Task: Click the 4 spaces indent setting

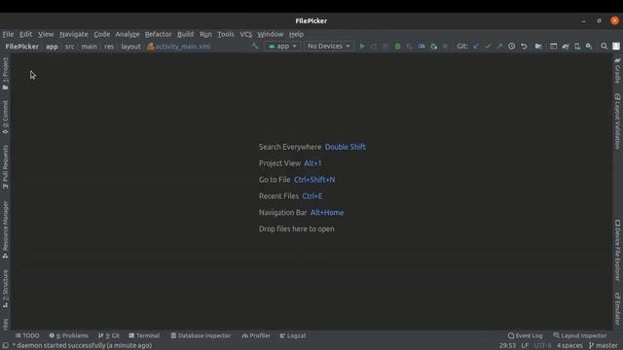Action: click(x=569, y=346)
